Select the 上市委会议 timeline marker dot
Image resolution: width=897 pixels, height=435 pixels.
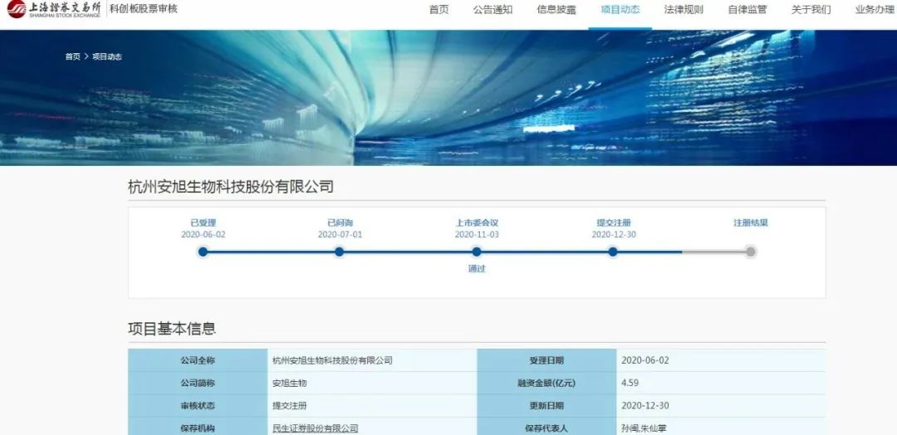point(477,252)
